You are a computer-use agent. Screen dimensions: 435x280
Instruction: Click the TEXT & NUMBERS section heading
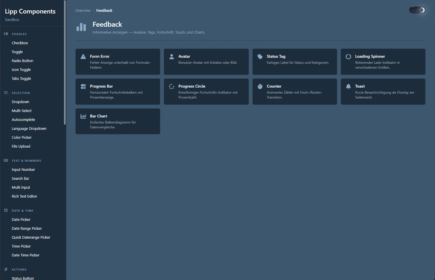[x=26, y=161]
